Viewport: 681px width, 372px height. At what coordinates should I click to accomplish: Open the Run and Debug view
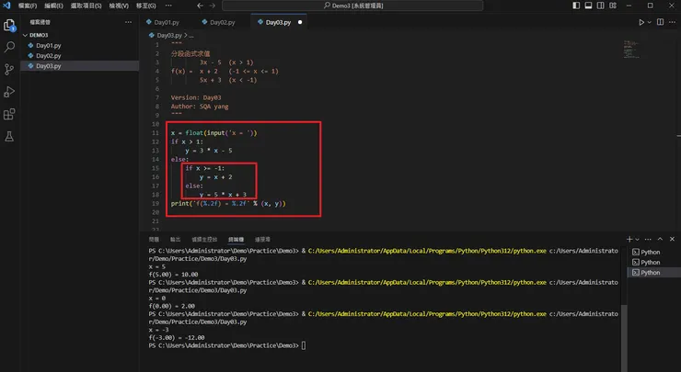(10, 91)
